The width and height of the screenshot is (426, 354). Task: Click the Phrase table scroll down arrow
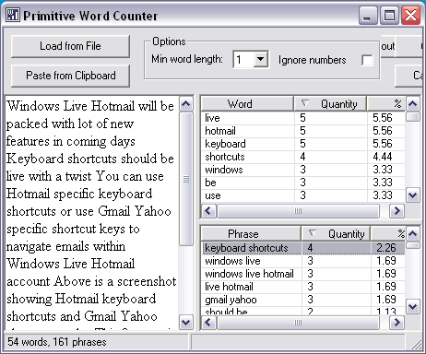click(412, 306)
